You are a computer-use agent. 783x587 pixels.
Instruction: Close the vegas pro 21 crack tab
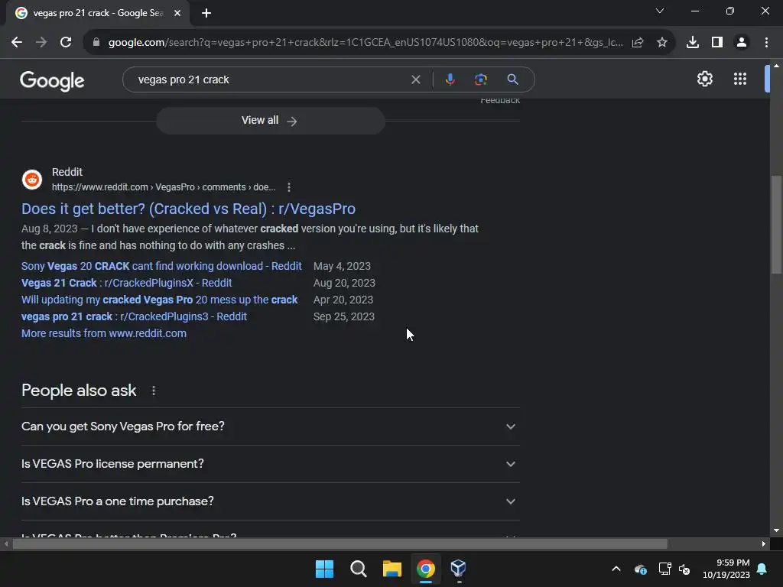(x=177, y=13)
